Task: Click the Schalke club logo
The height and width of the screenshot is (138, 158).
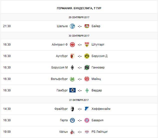Action: click(72, 26)
